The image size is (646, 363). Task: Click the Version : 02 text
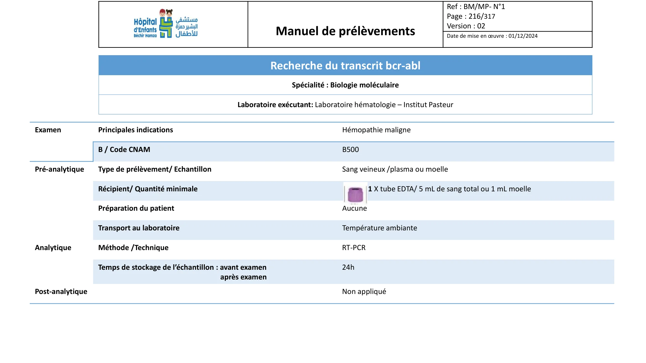coord(466,26)
